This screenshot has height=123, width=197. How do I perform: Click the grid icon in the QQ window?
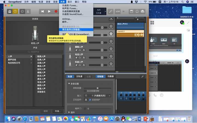(x=152, y=23)
